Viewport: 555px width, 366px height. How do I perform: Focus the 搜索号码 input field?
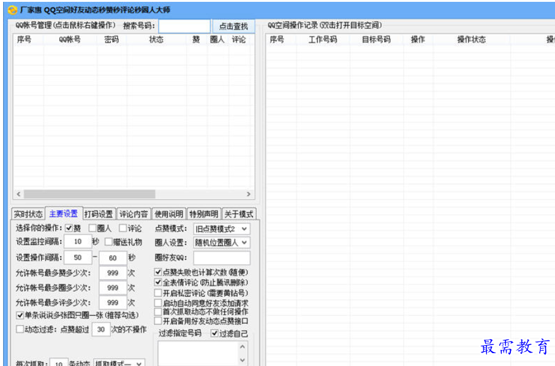click(x=184, y=26)
